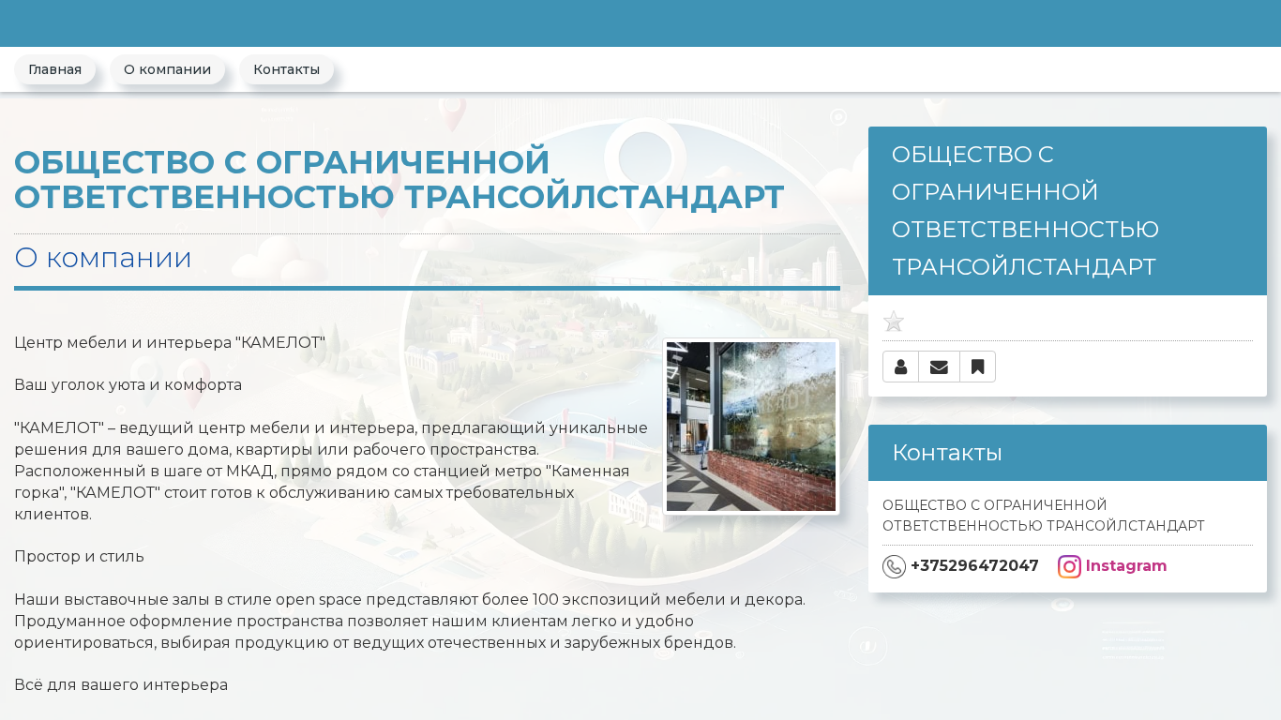1281x720 pixels.
Task: Open the Контакты navigation item
Action: [286, 69]
